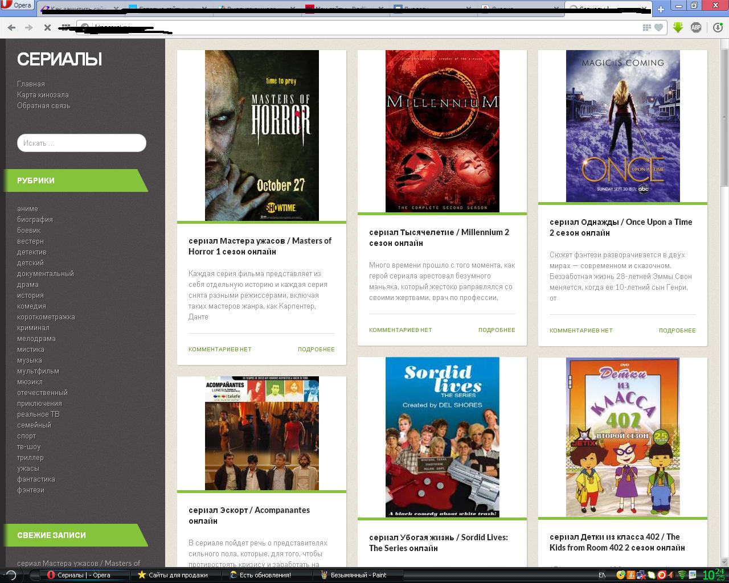Open Обратная связь menu link
The width and height of the screenshot is (729, 583).
point(44,106)
